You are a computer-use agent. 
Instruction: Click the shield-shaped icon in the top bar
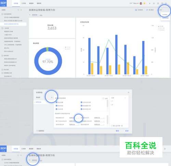point(158,3)
